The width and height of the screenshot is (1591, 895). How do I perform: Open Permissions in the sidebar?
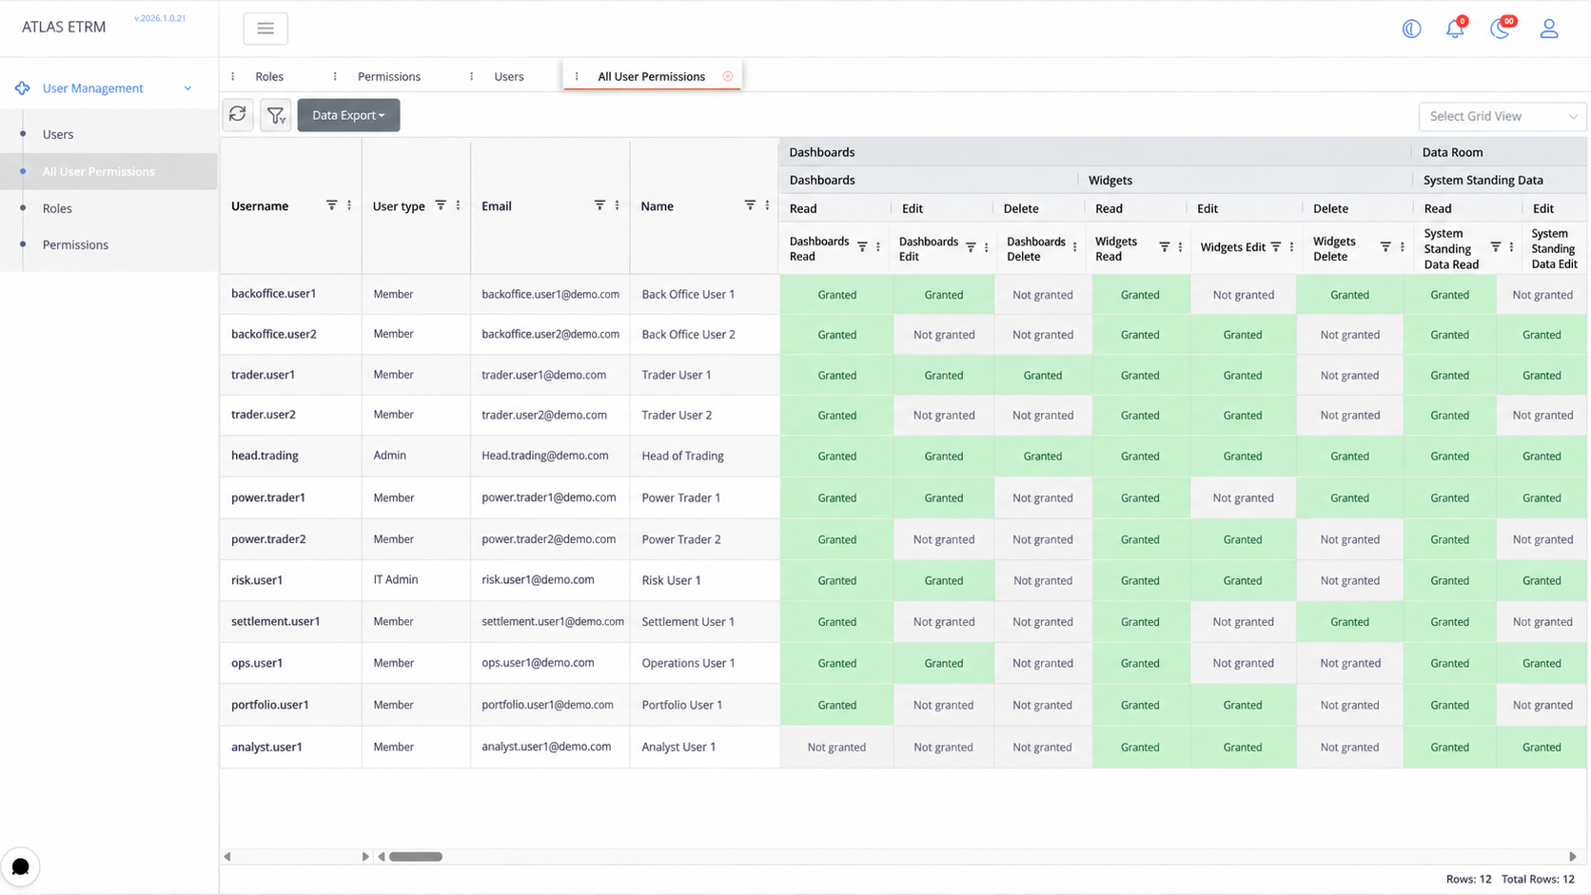[x=75, y=244]
